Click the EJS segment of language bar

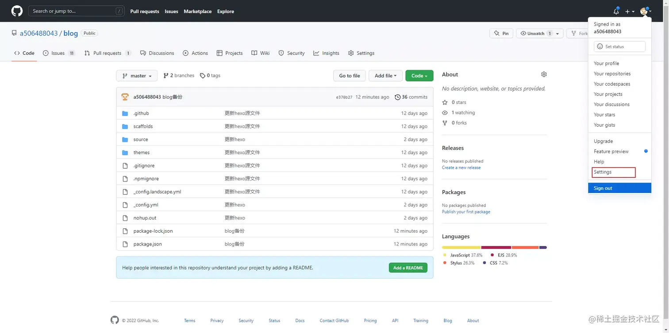click(496, 247)
